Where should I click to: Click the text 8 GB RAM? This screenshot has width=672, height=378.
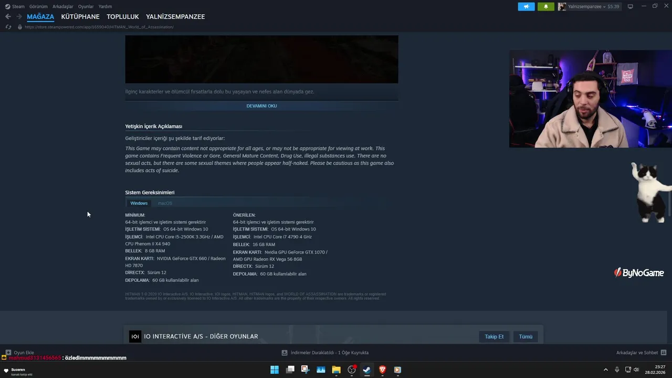155,251
